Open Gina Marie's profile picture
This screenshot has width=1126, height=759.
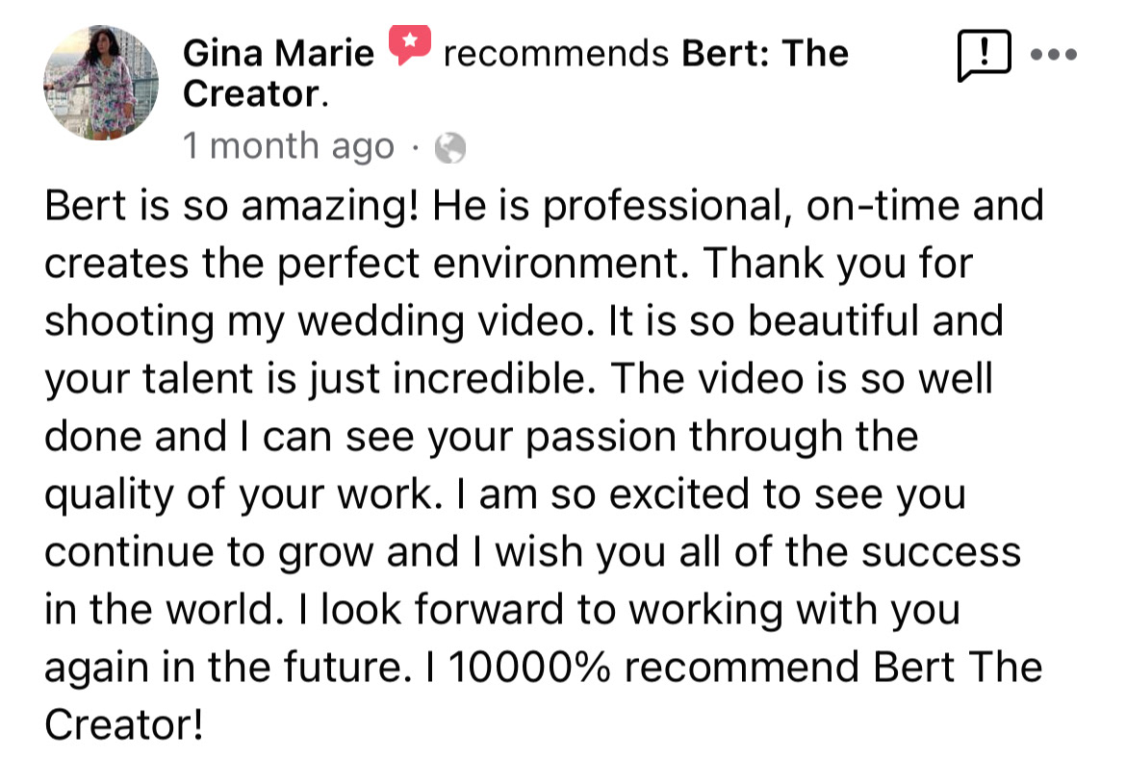click(x=101, y=83)
